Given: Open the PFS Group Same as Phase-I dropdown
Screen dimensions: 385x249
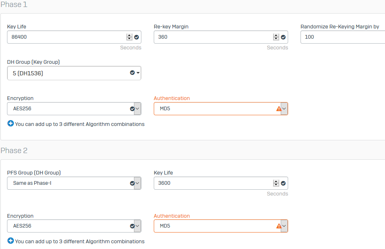Looking at the screenshot, I should pyautogui.click(x=138, y=183).
